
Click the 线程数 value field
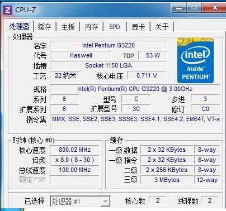(210, 200)
